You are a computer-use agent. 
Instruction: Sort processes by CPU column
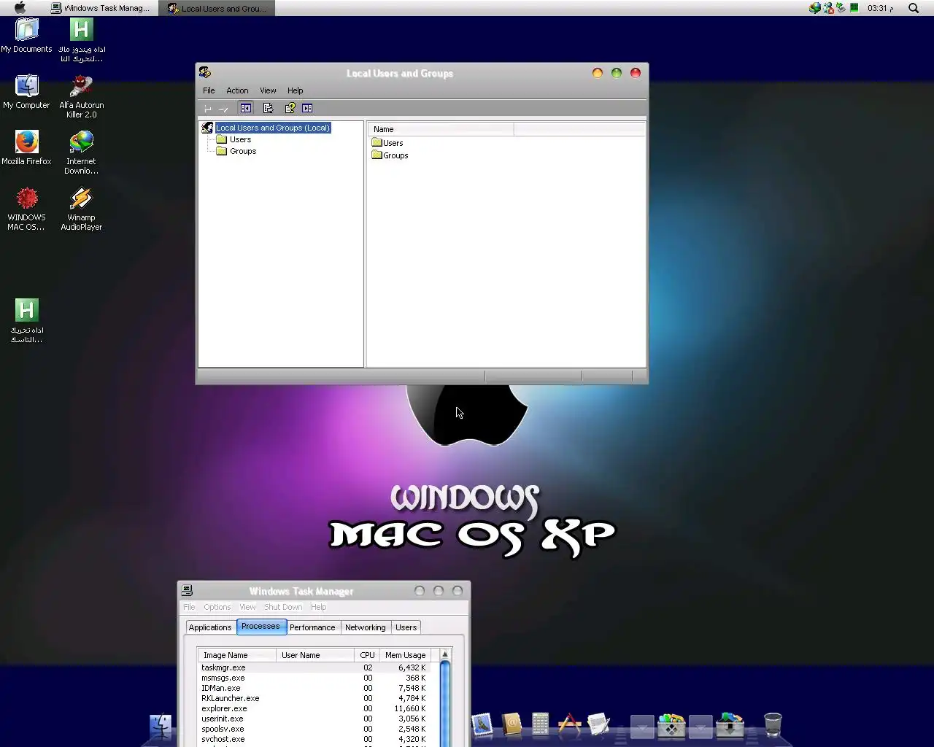(367, 655)
